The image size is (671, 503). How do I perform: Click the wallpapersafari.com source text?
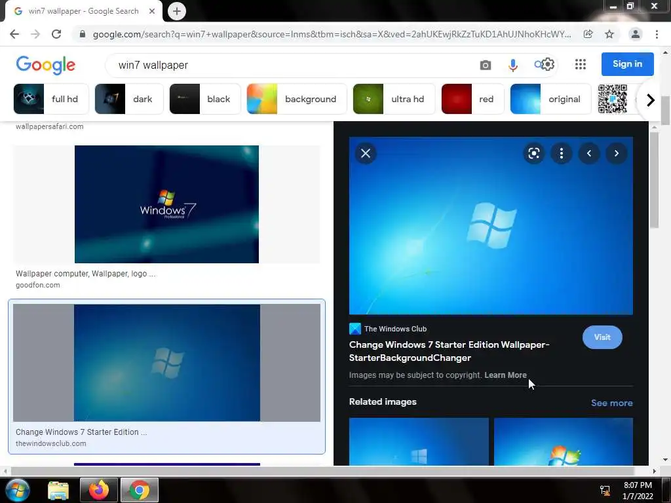pyautogui.click(x=50, y=126)
